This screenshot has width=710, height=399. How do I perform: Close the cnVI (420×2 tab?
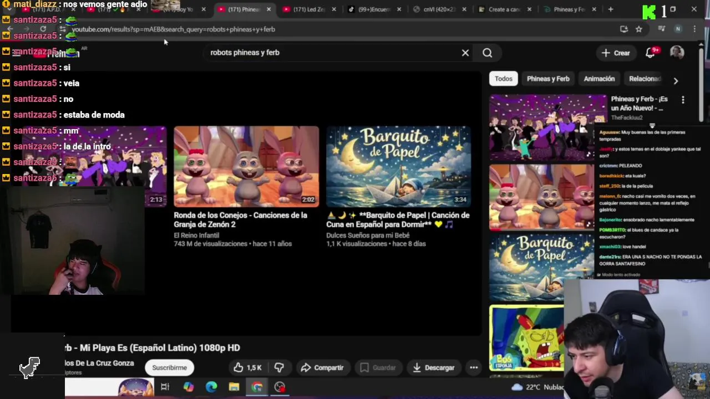464,9
